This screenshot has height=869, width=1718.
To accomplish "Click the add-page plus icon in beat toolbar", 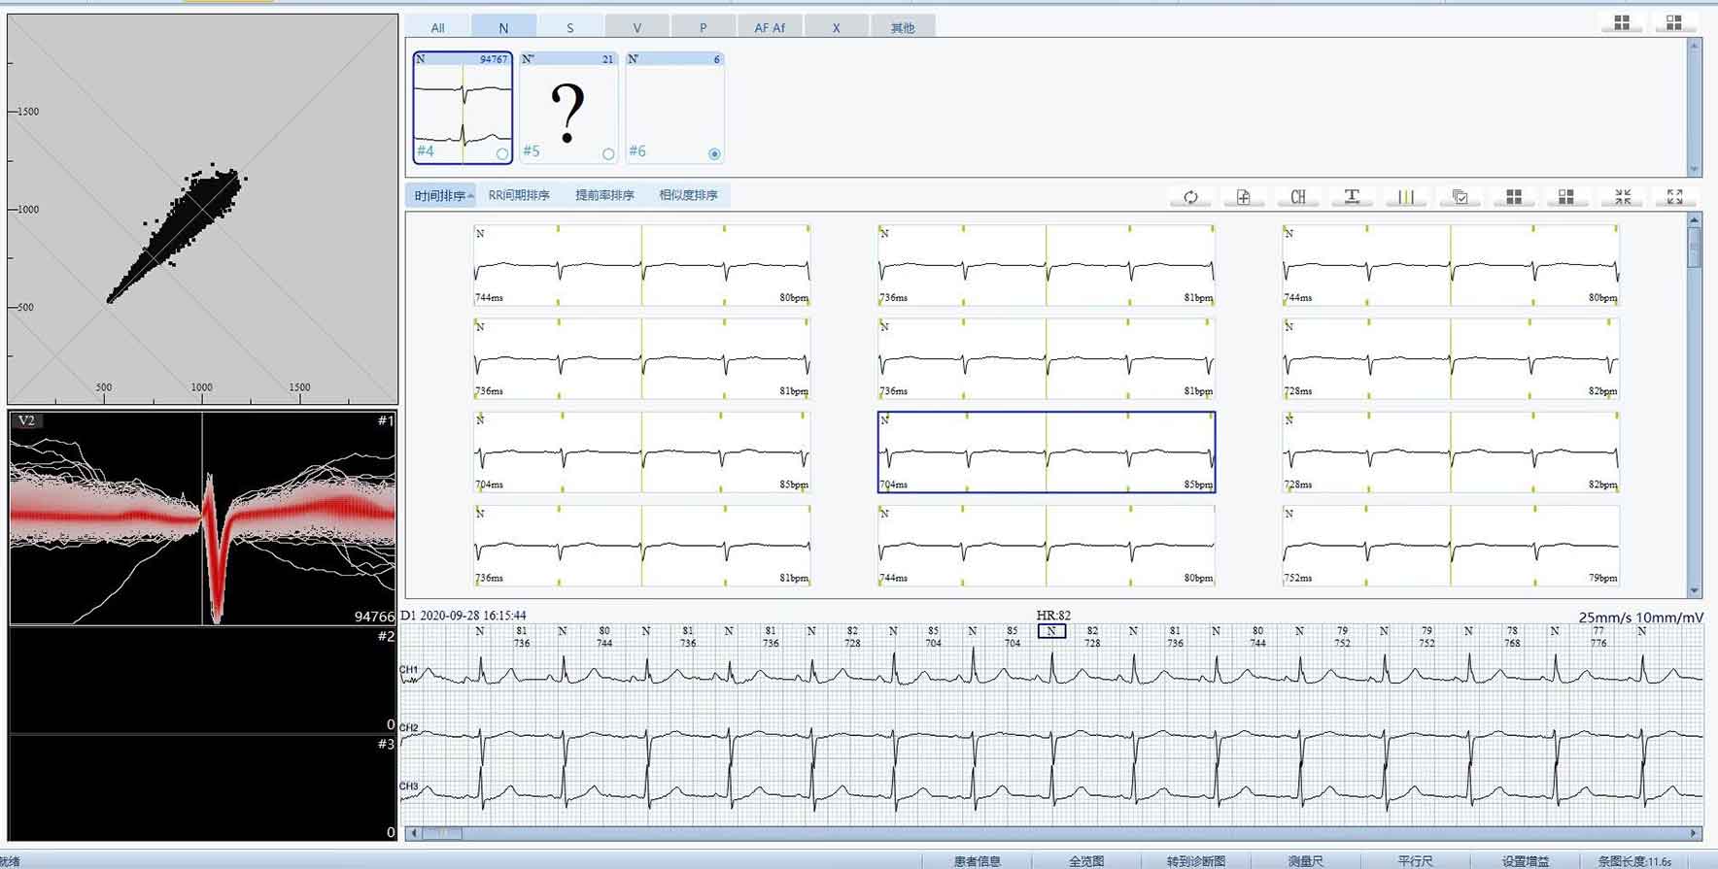I will [x=1244, y=196].
